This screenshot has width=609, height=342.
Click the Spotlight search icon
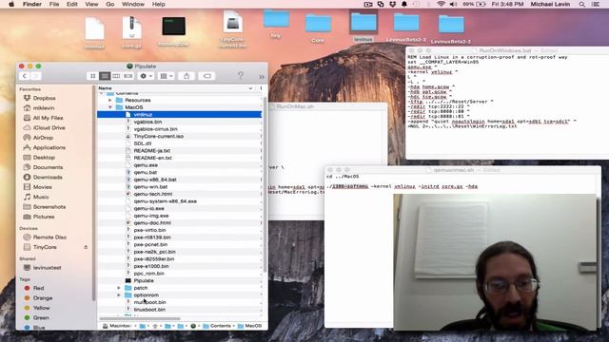[x=581, y=4]
